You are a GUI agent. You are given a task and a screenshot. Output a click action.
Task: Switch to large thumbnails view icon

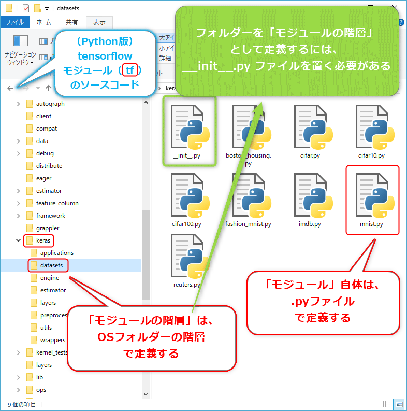pyautogui.click(x=399, y=404)
